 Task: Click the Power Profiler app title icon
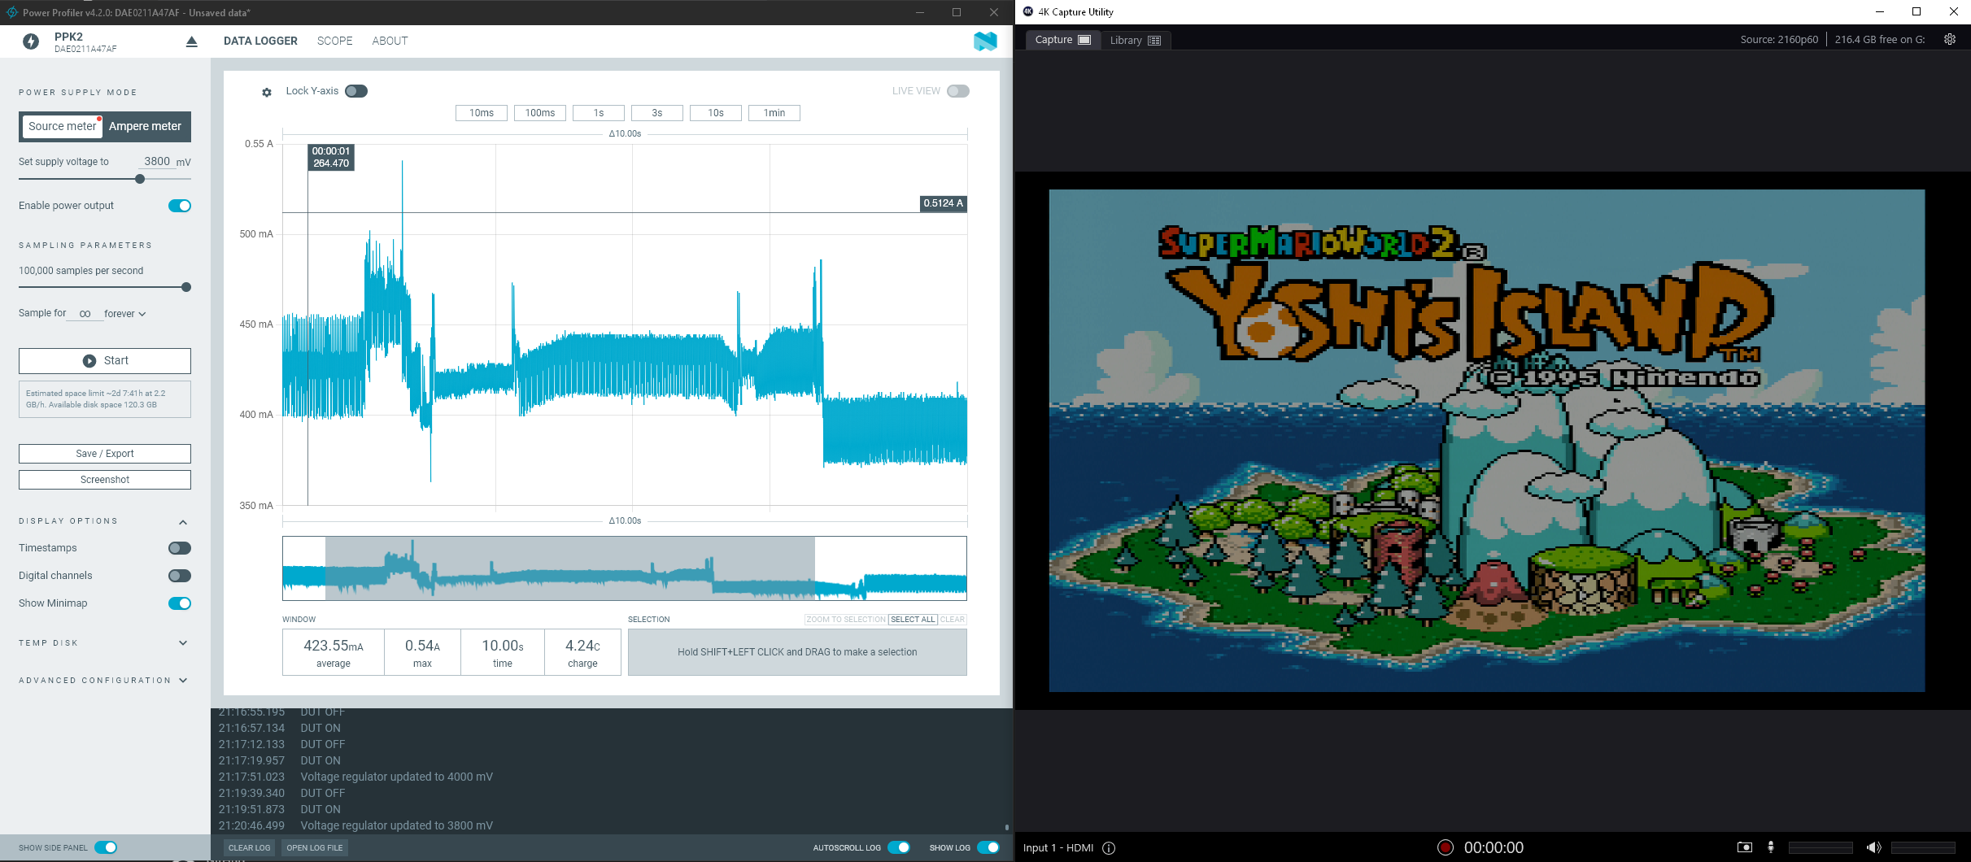pos(12,12)
